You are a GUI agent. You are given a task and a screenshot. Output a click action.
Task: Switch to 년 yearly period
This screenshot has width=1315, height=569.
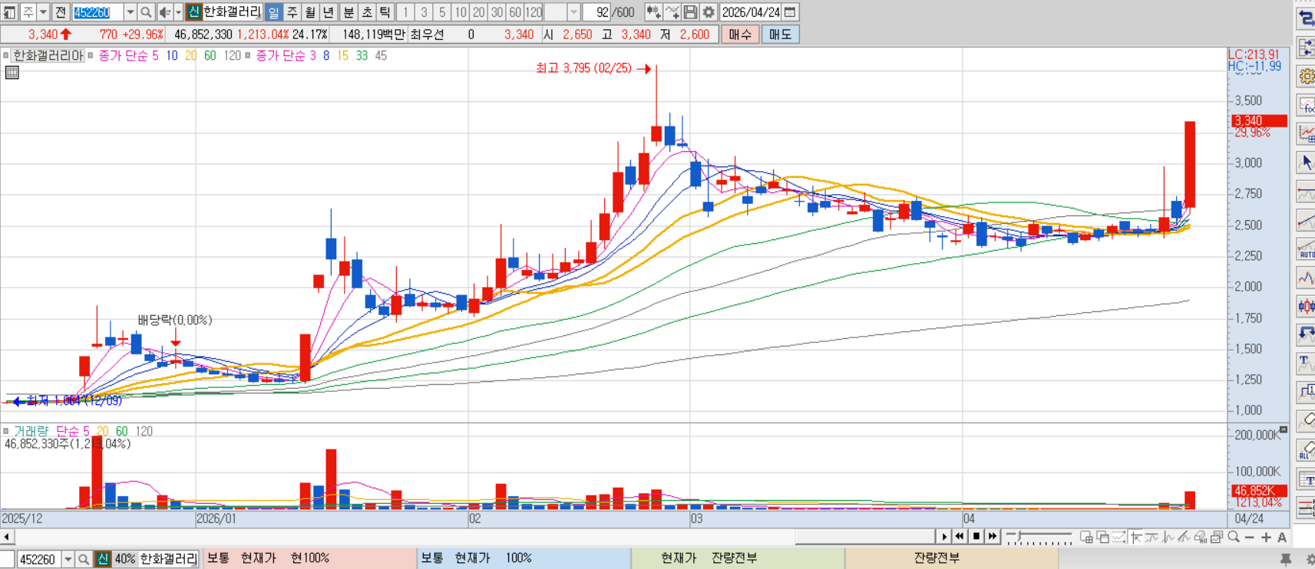329,12
